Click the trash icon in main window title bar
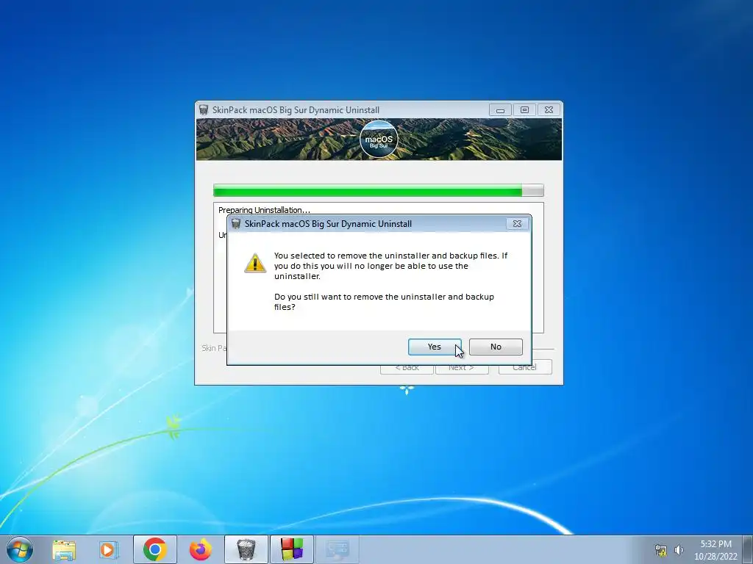753x564 pixels. pos(204,110)
